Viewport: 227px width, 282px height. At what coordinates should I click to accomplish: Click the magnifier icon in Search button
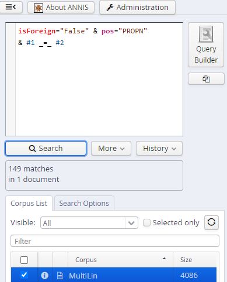(x=32, y=149)
